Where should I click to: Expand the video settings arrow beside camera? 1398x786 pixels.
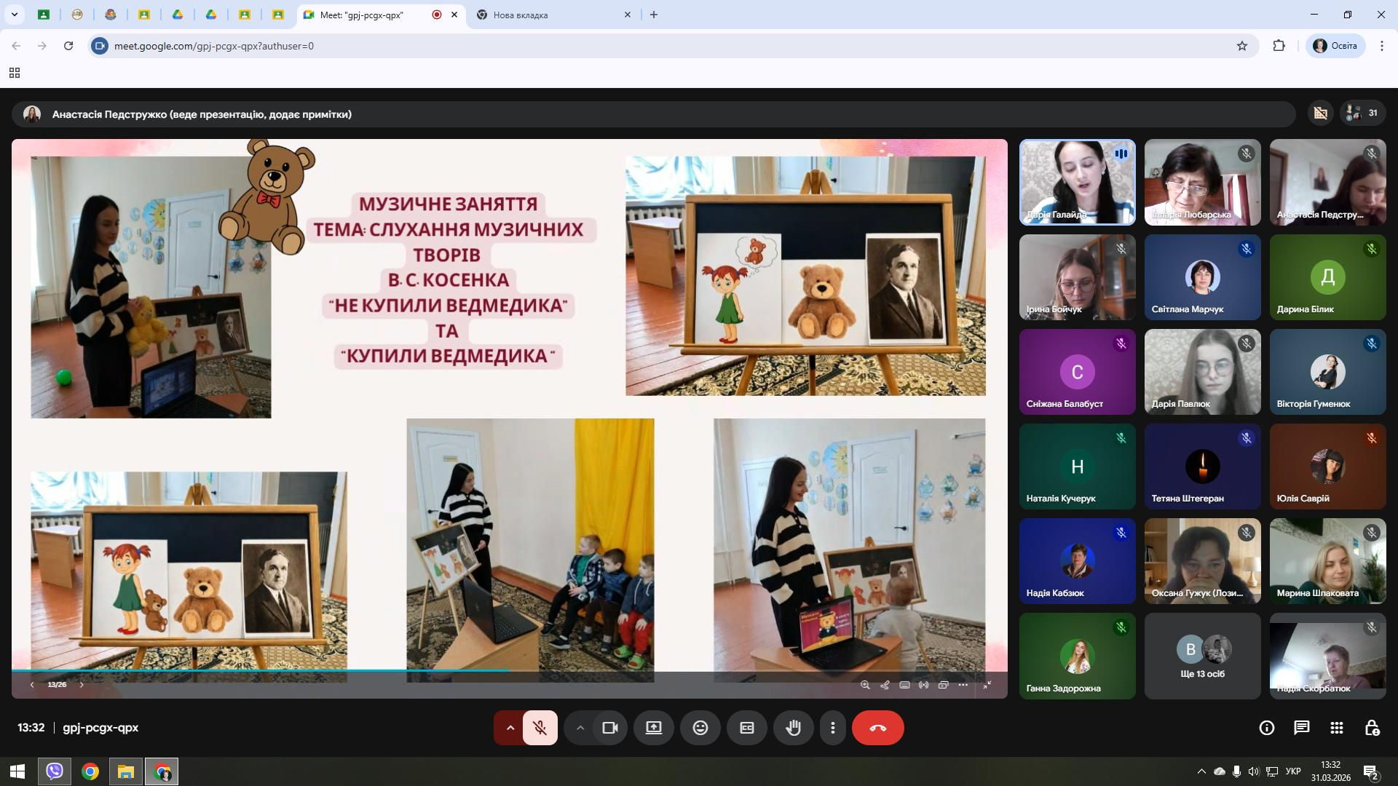580,728
